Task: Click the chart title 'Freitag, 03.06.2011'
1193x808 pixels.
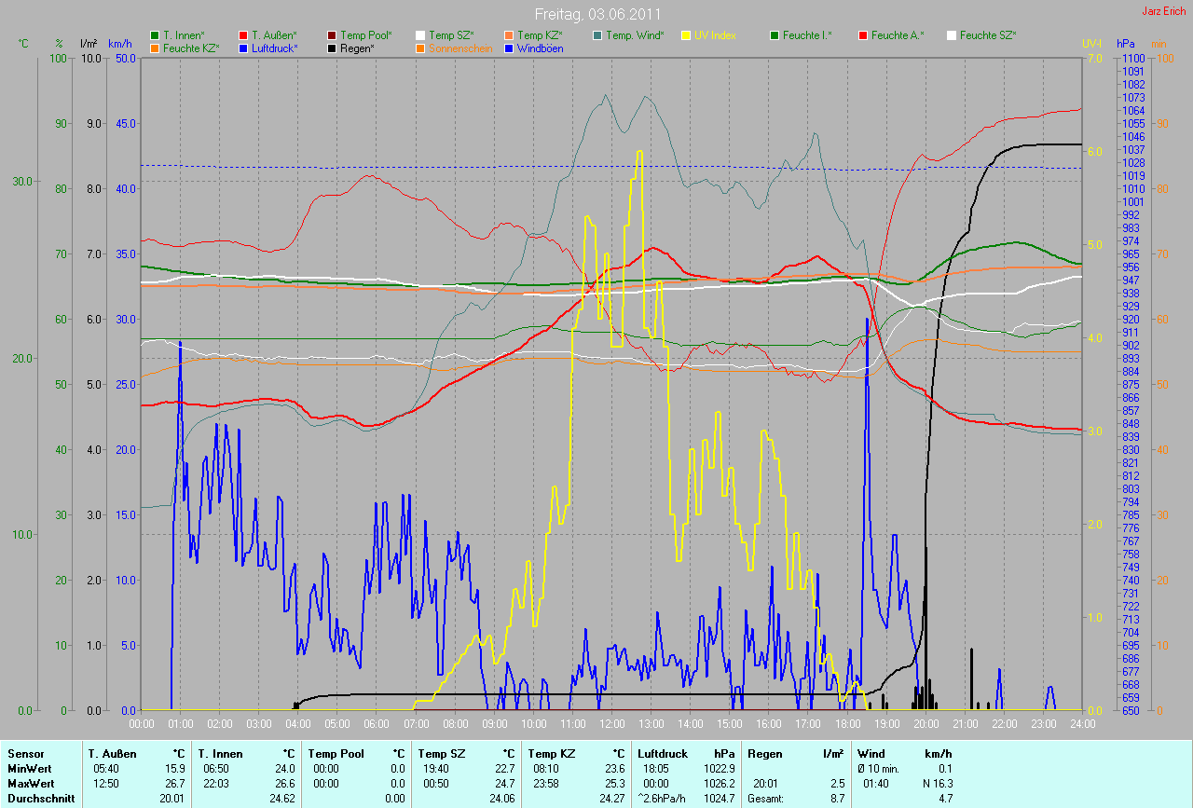Action: pyautogui.click(x=597, y=15)
